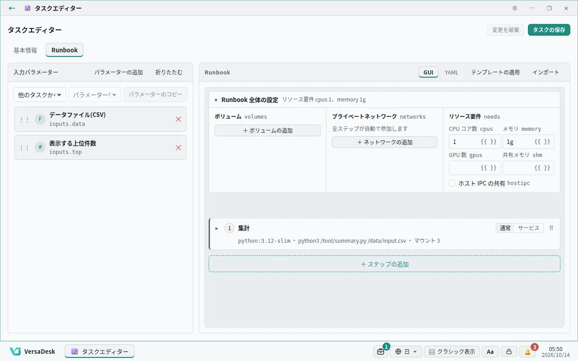Click the inputs.top text
Viewport: 578px width, 361px height.
click(65, 152)
